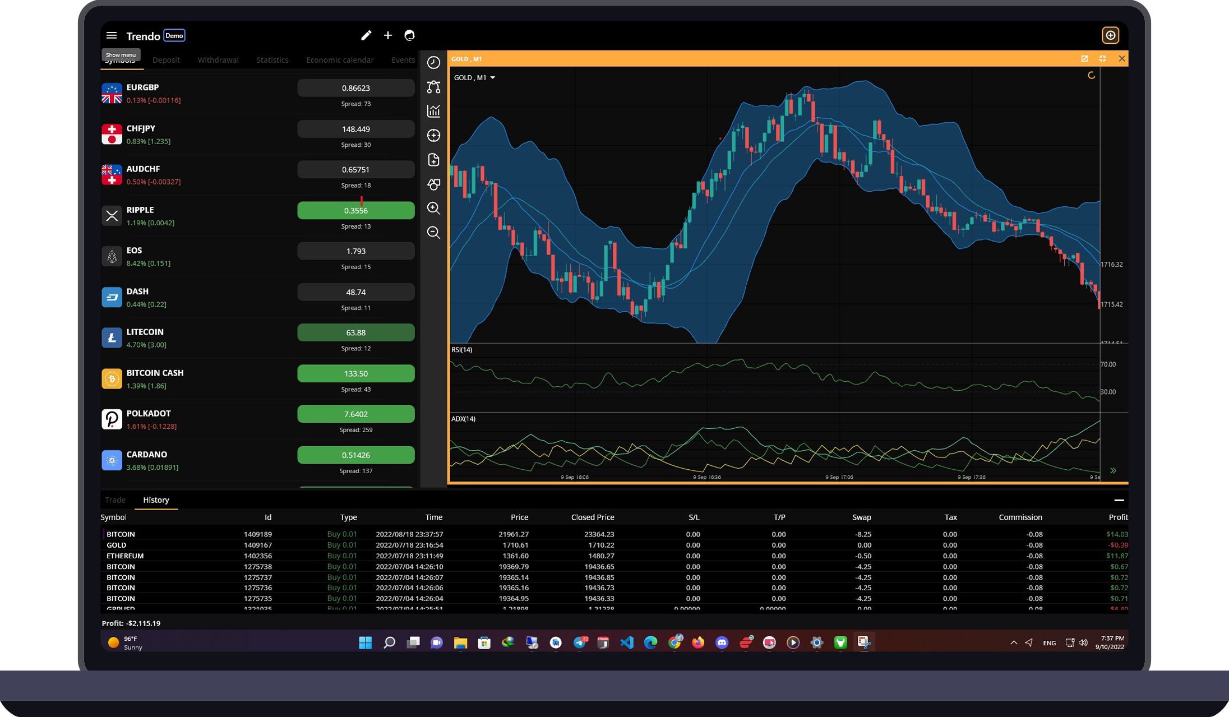Click the POLKADOT price 7.6402 button
1229x717 pixels.
tap(356, 414)
